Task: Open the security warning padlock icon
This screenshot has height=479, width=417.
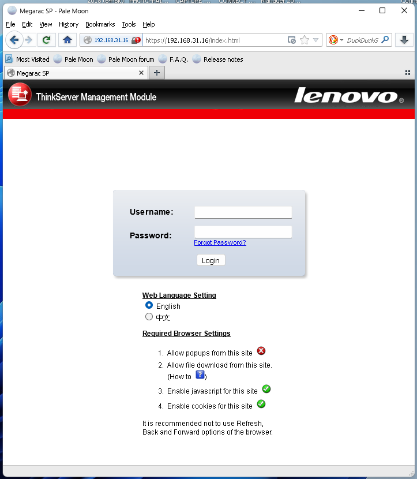Action: [136, 40]
